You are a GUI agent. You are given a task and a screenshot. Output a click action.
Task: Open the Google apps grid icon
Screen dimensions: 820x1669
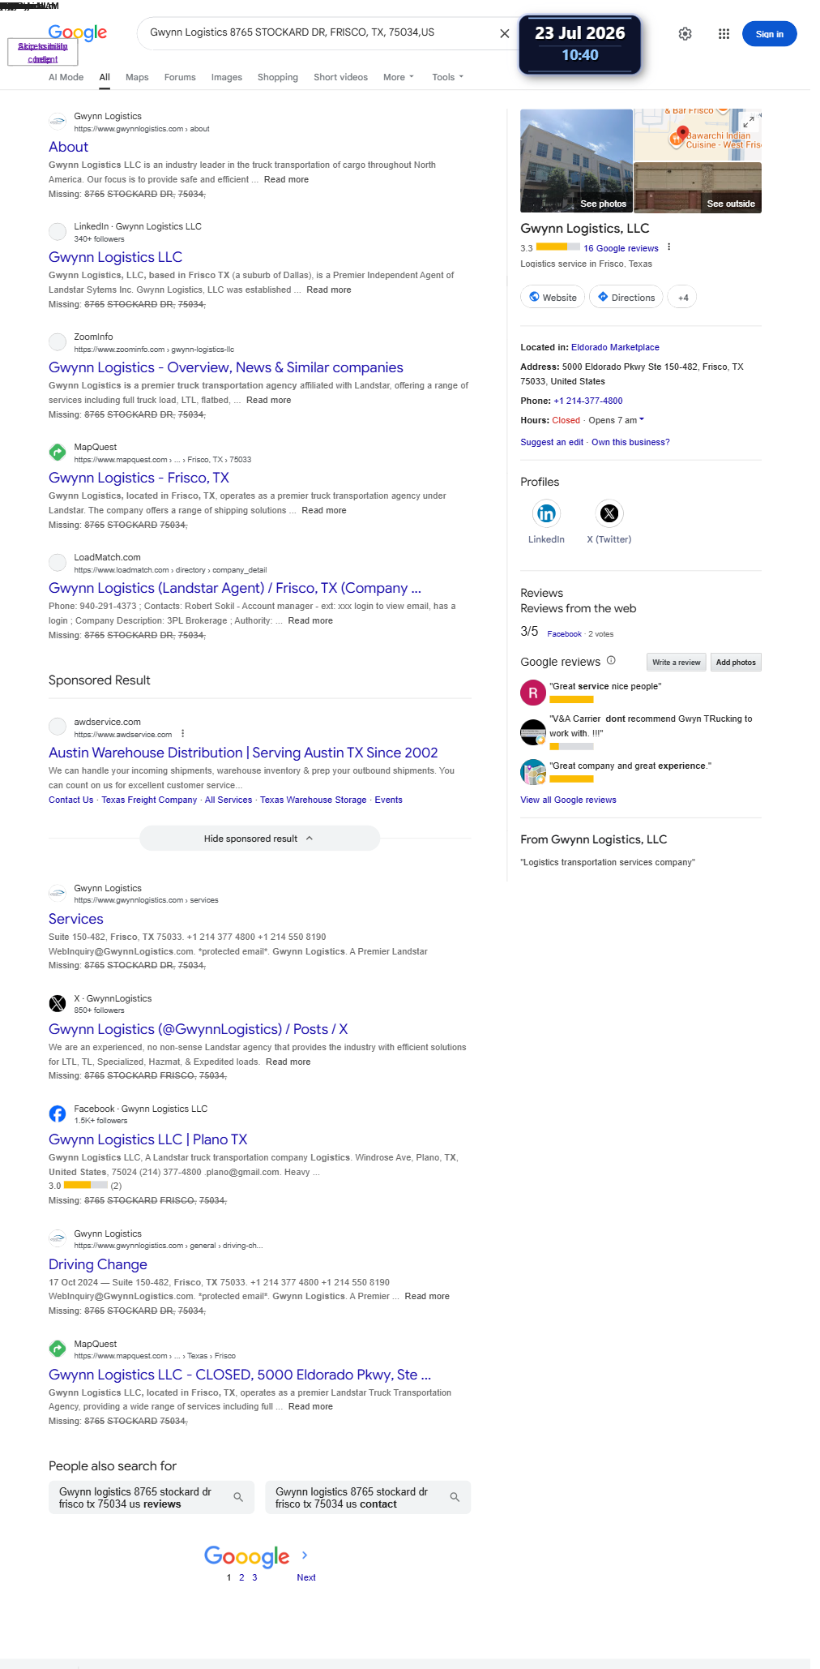tap(724, 33)
